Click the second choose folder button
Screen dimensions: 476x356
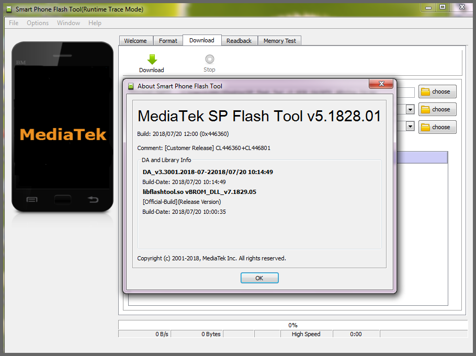[x=437, y=109]
